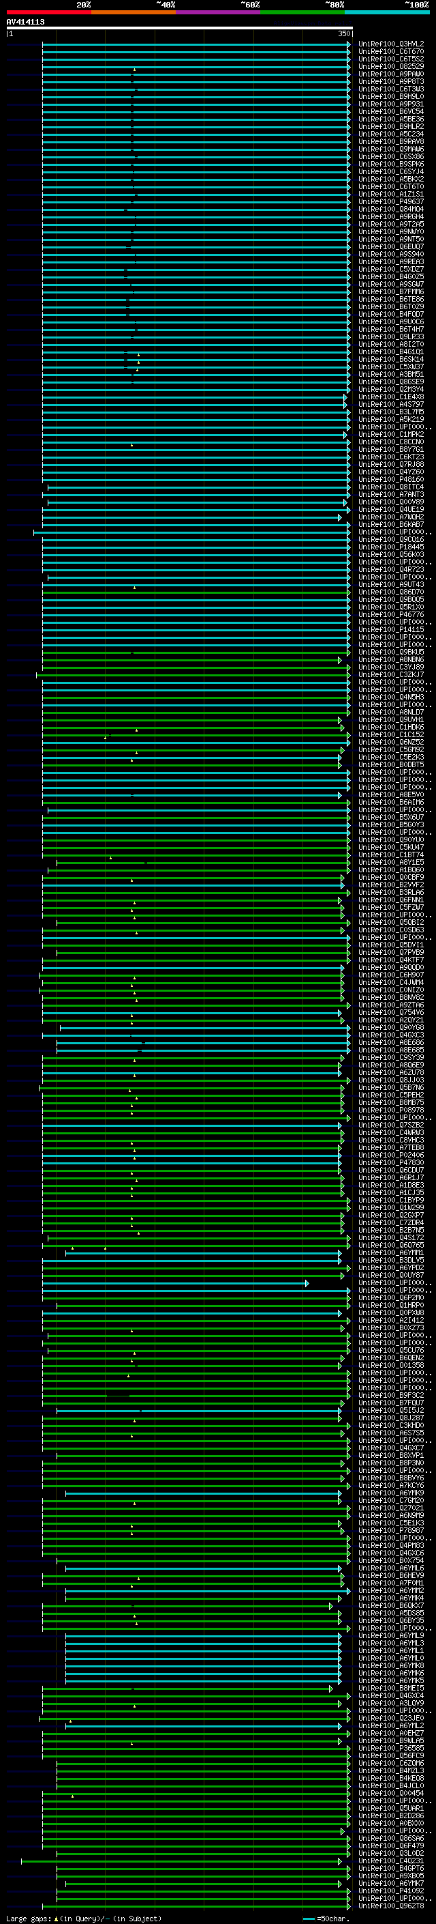Select label UniRef100_C1E4X8

[391, 397]
